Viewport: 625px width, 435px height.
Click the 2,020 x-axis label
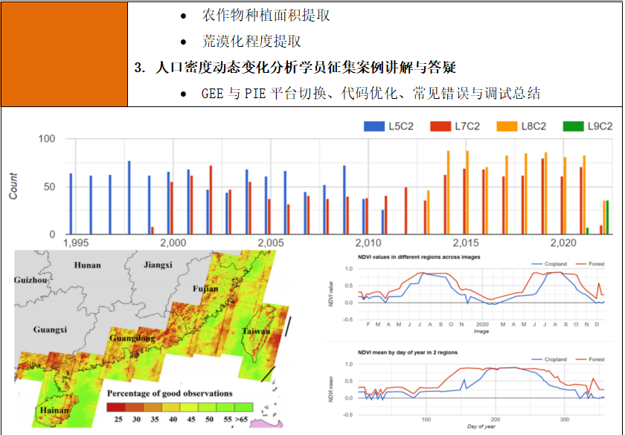click(x=563, y=243)
